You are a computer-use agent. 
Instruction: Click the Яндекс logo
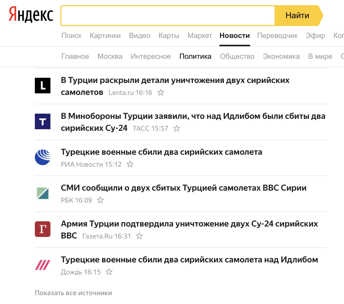(31, 14)
